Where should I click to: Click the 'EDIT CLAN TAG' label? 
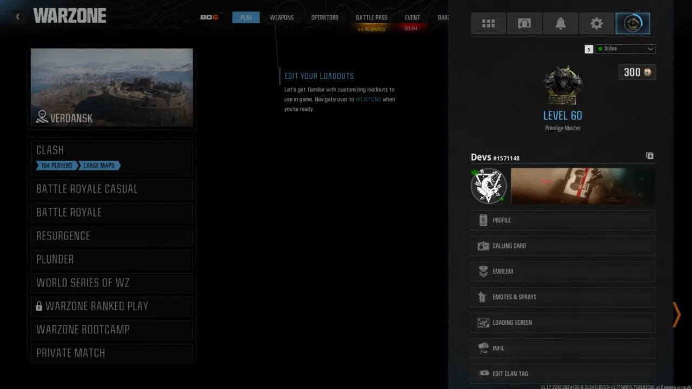pyautogui.click(x=510, y=374)
